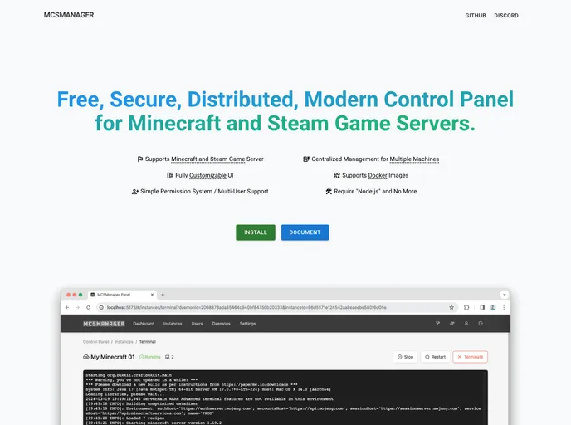
Task: Click the Restart button for My Minecraft 01
Action: point(435,357)
